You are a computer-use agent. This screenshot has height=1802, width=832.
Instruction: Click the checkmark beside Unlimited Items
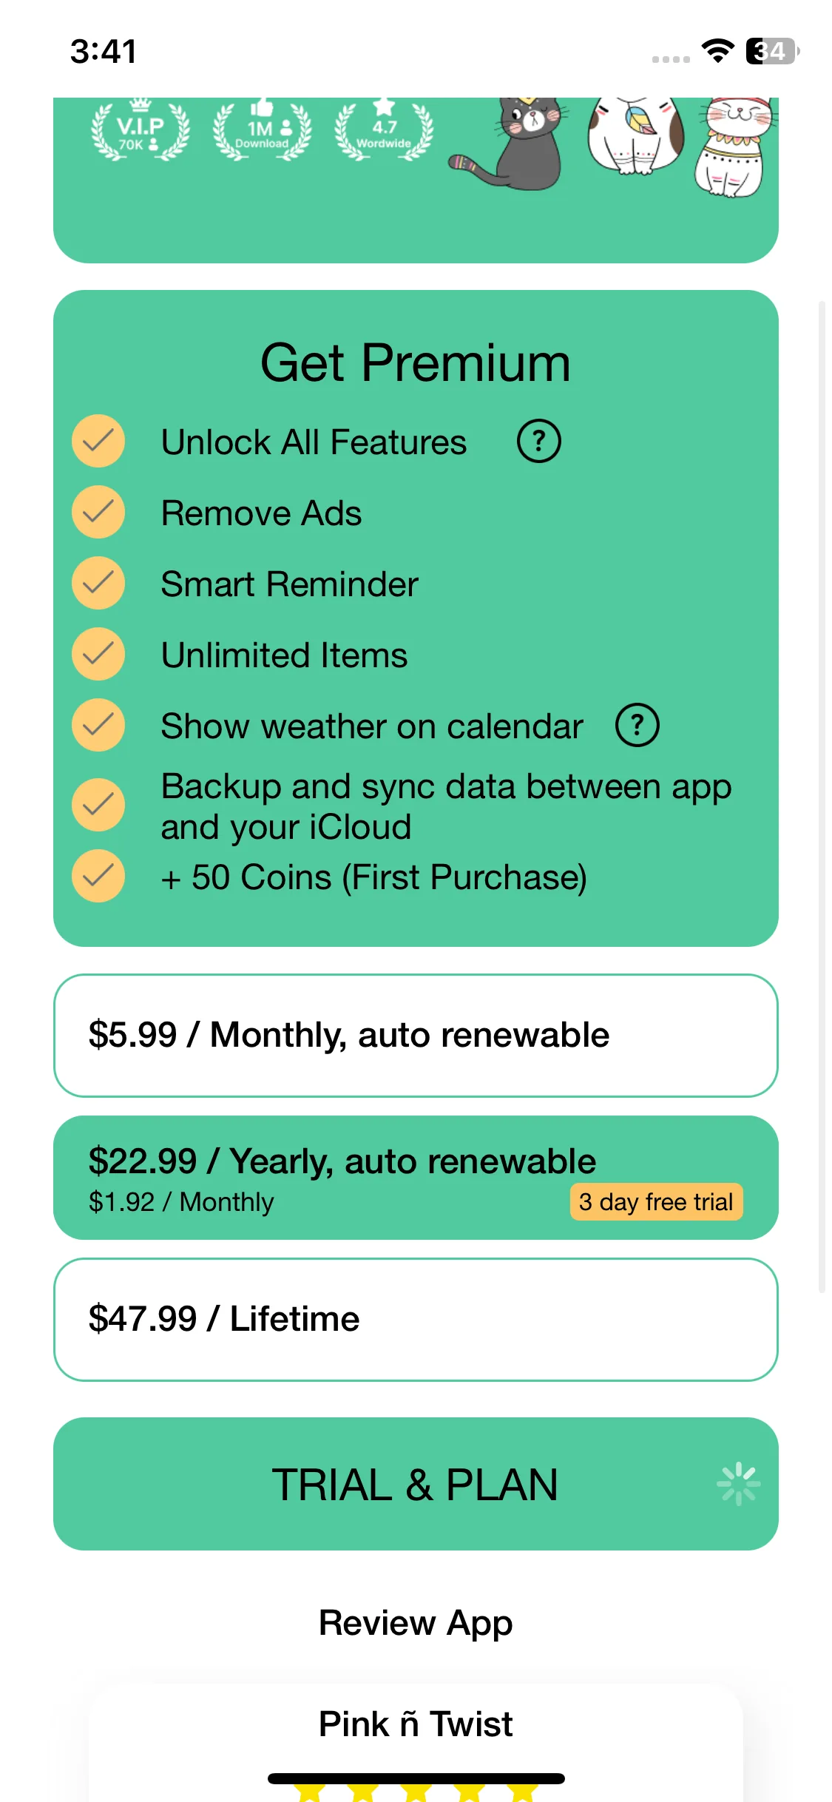(x=98, y=654)
